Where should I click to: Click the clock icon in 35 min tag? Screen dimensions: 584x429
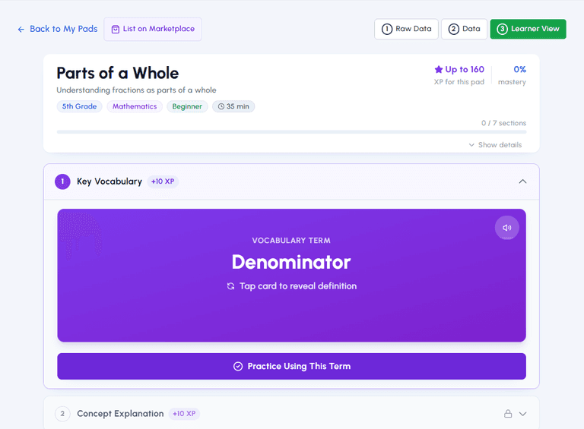tap(221, 107)
